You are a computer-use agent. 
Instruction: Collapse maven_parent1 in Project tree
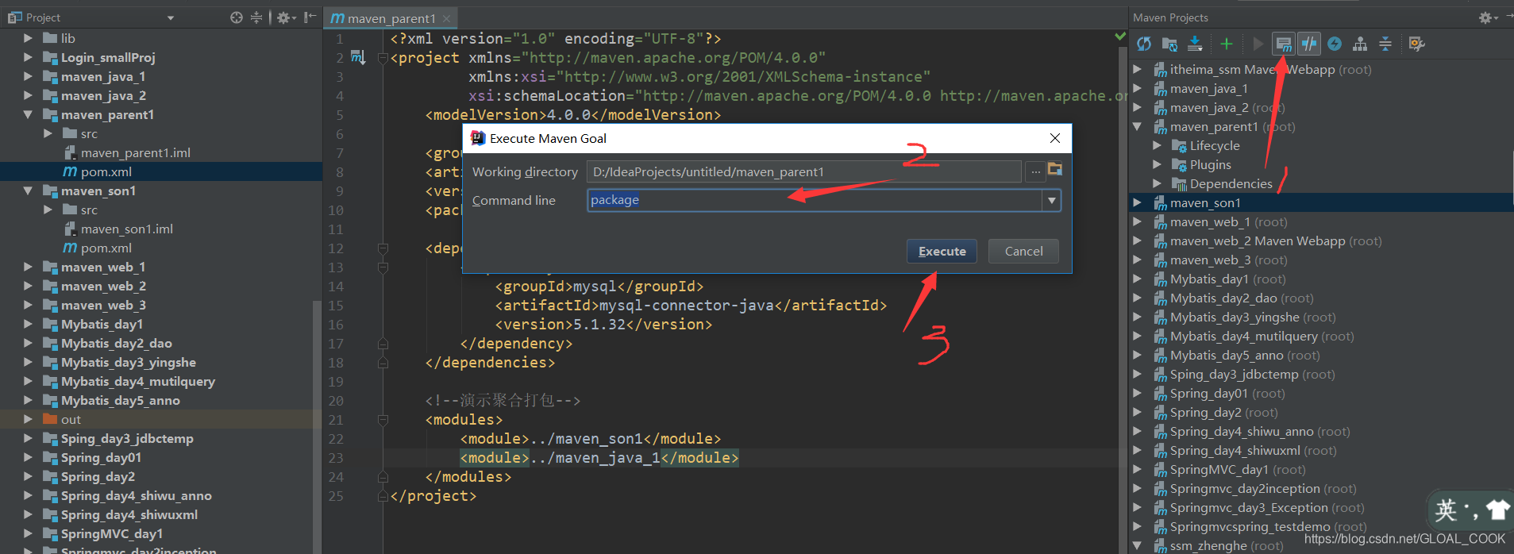click(28, 114)
